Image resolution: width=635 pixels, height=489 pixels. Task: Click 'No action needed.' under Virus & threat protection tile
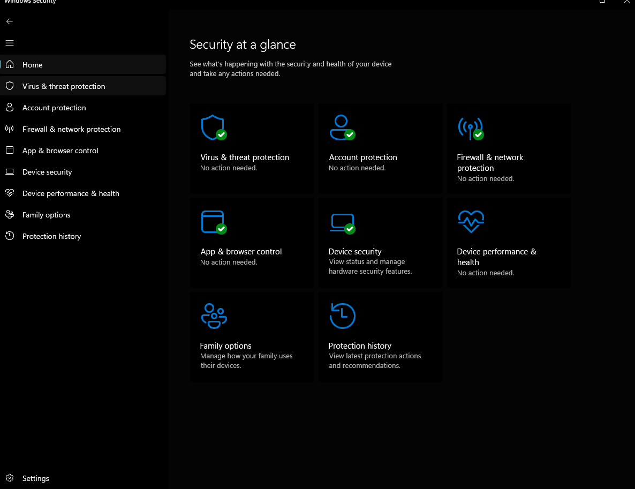[x=229, y=168]
